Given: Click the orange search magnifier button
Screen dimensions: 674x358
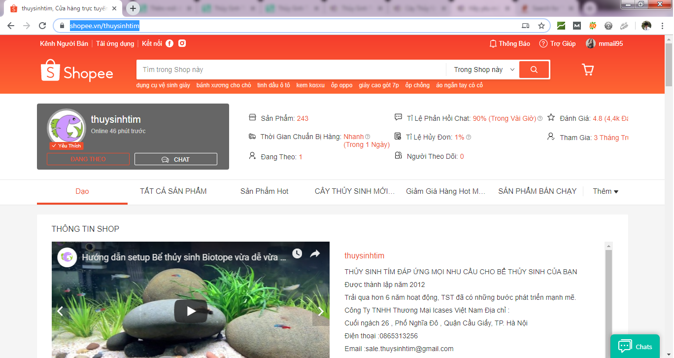Looking at the screenshot, I should (x=534, y=70).
